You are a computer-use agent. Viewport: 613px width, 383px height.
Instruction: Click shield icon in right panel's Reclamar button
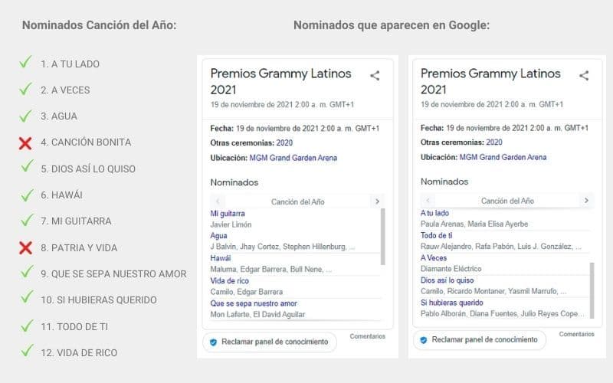coord(424,339)
